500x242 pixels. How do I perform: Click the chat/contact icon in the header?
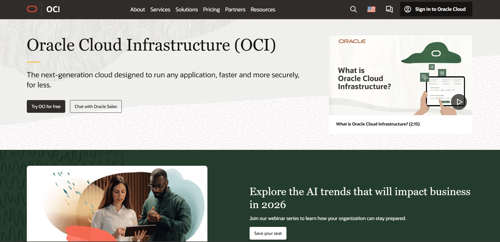[389, 9]
